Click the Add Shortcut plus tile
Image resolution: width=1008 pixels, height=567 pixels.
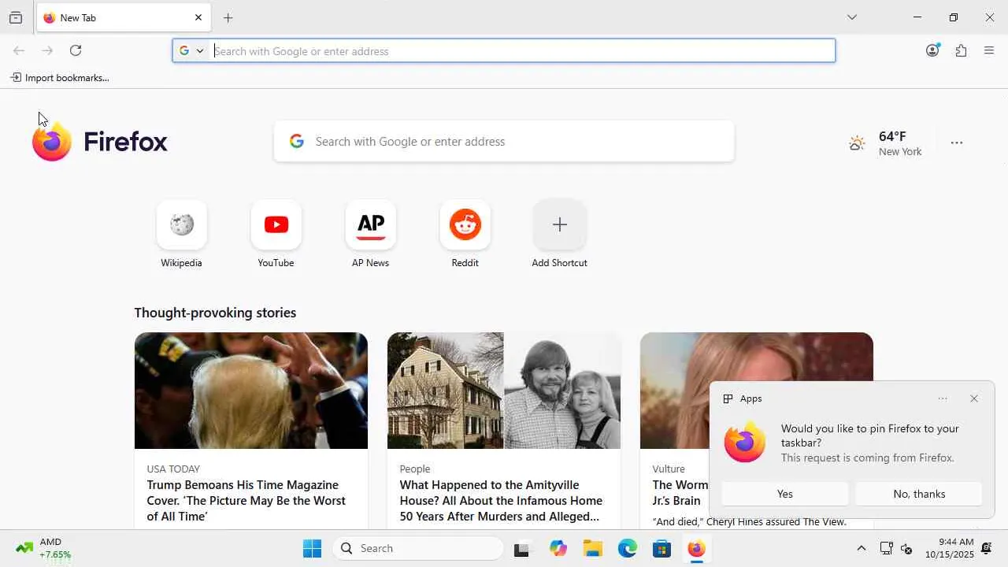[559, 224]
